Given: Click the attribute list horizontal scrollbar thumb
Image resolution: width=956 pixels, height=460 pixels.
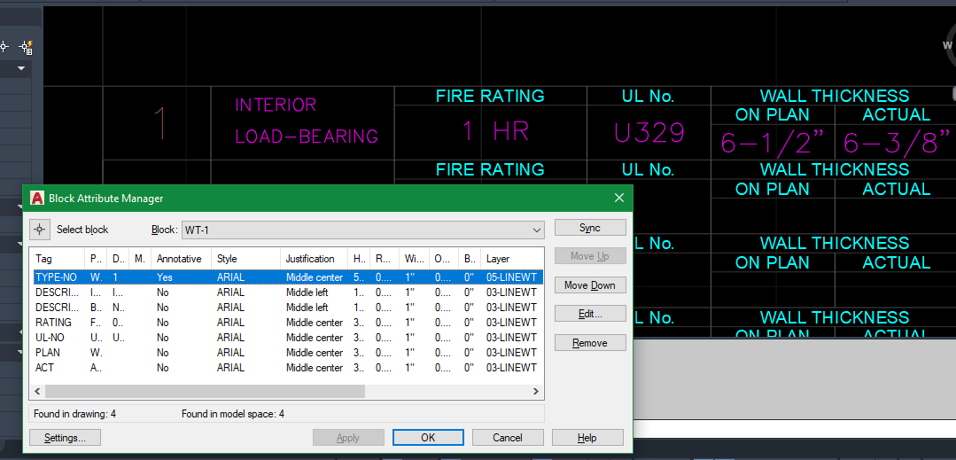Looking at the screenshot, I should [x=205, y=391].
